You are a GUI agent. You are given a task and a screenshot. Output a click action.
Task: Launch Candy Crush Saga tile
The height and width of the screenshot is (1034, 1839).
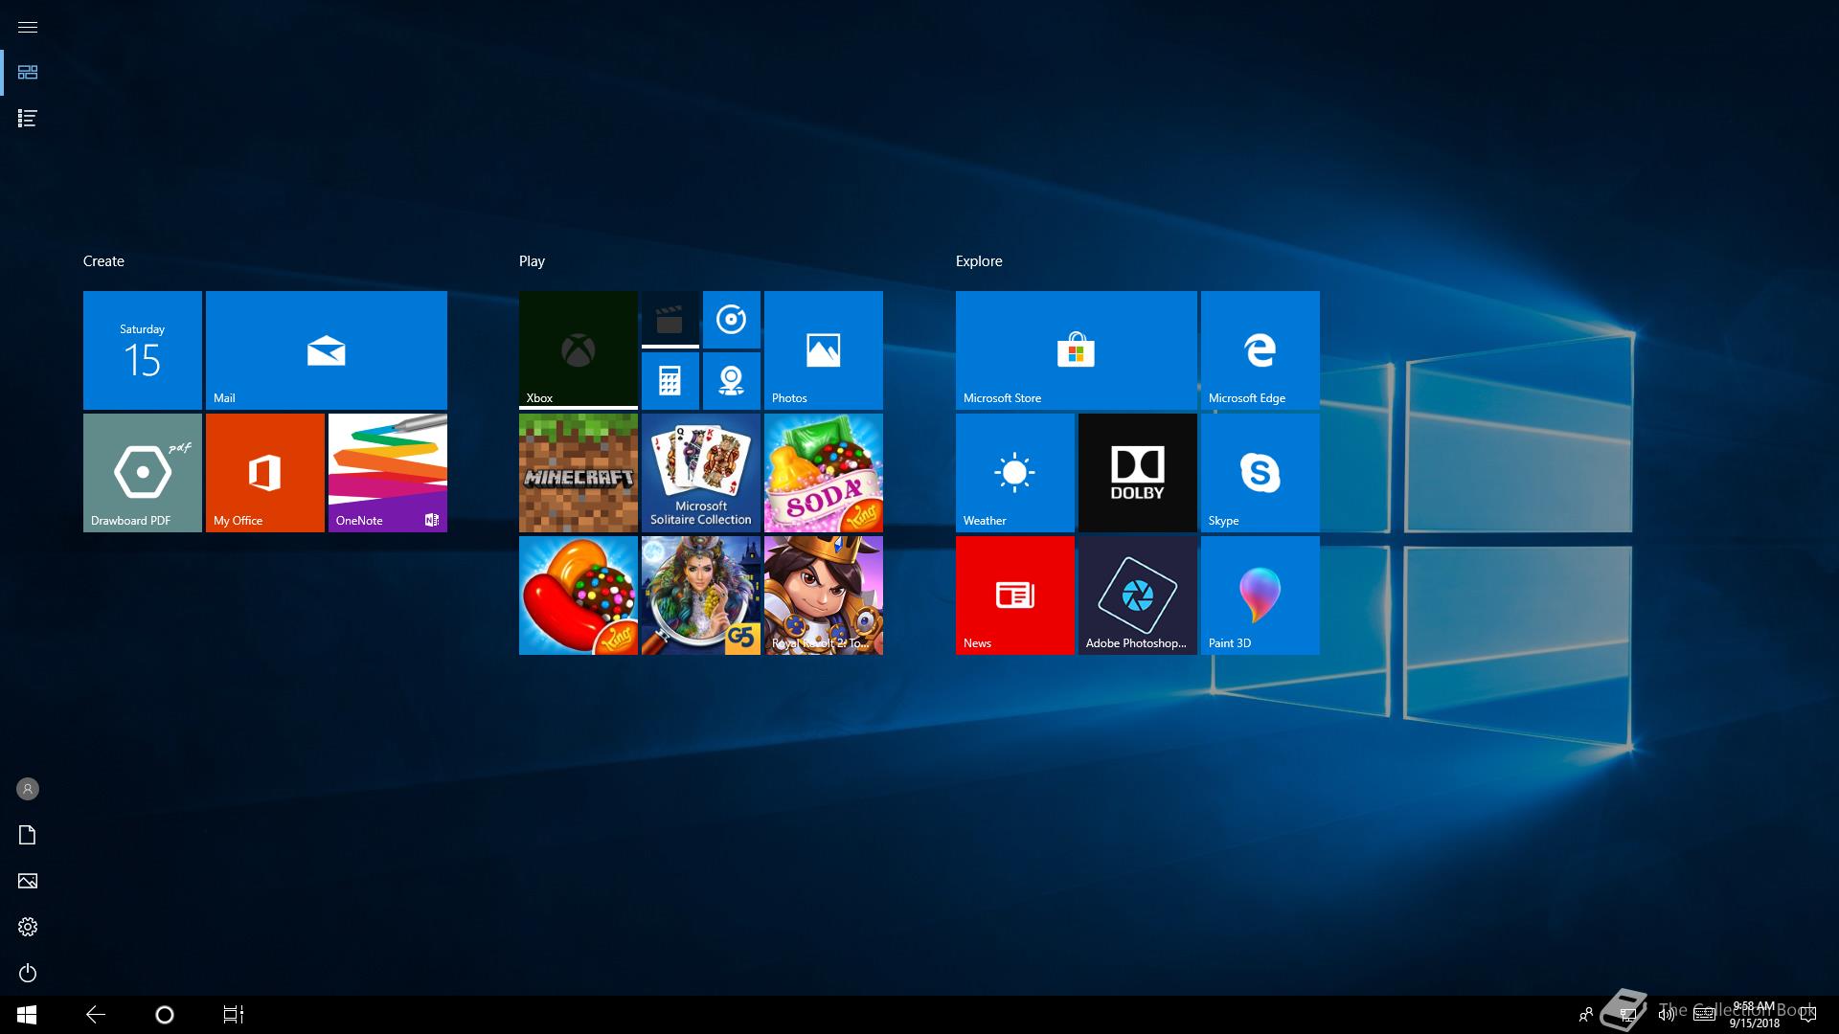click(x=579, y=596)
